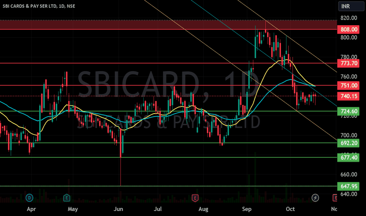
Task: Click the green earnings E marker near May
Action: click(66, 198)
